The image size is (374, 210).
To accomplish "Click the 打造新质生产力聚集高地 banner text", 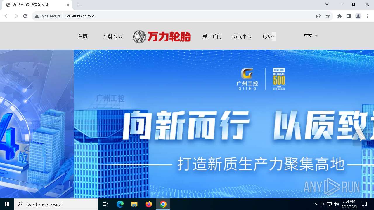I will (261, 164).
